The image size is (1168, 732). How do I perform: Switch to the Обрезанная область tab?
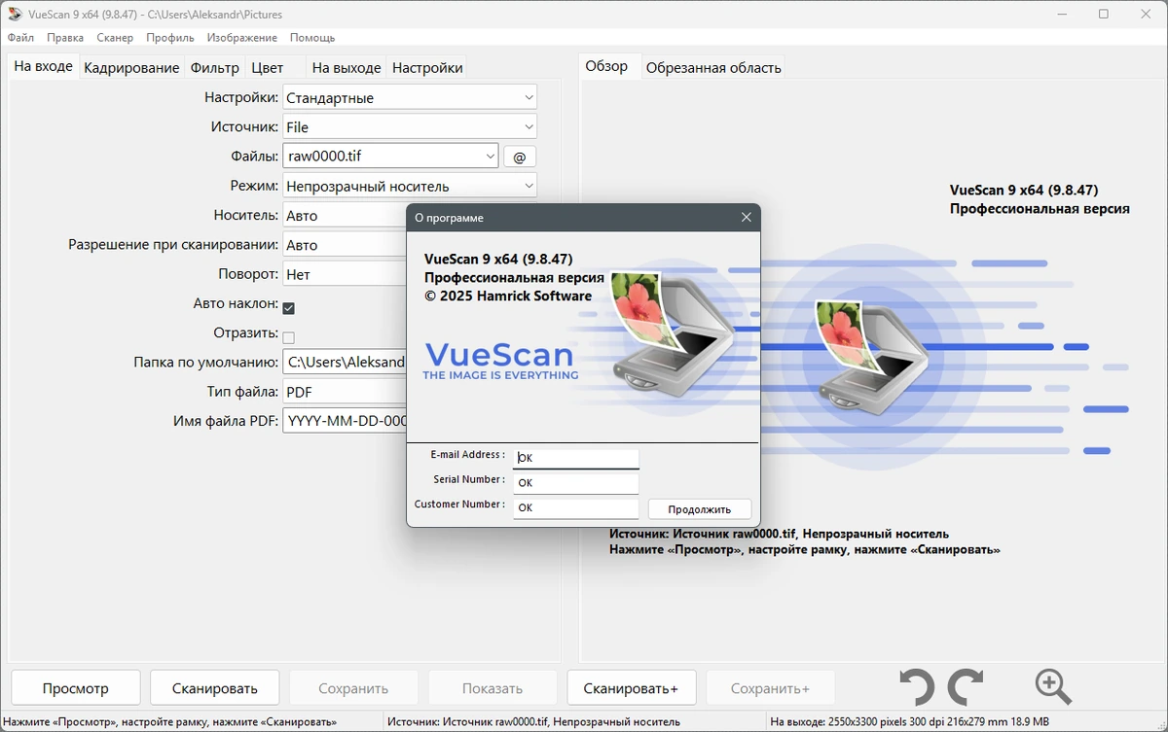713,67
